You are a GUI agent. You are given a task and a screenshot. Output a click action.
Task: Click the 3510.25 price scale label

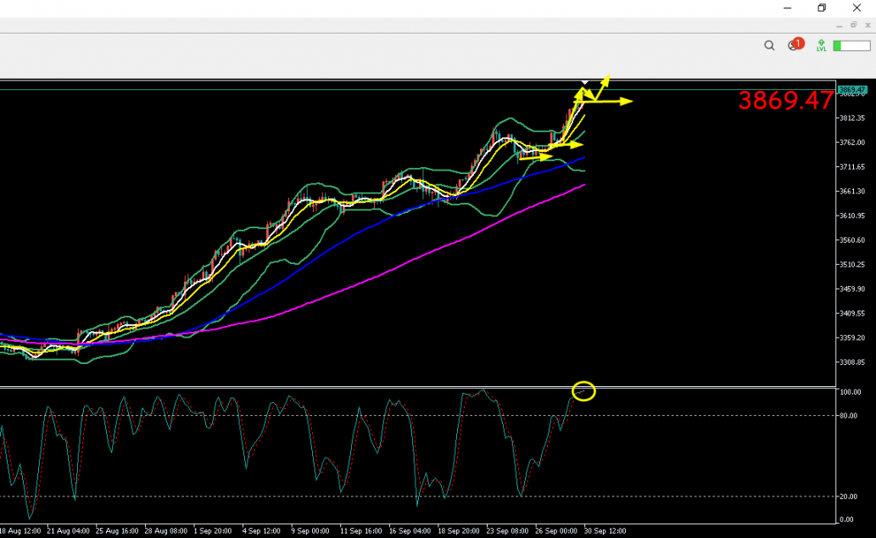tap(851, 265)
